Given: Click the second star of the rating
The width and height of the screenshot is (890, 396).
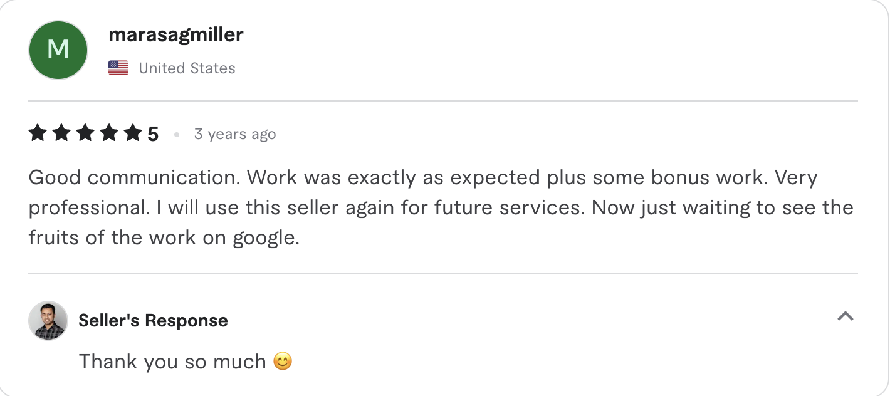Looking at the screenshot, I should pyautogui.click(x=61, y=133).
